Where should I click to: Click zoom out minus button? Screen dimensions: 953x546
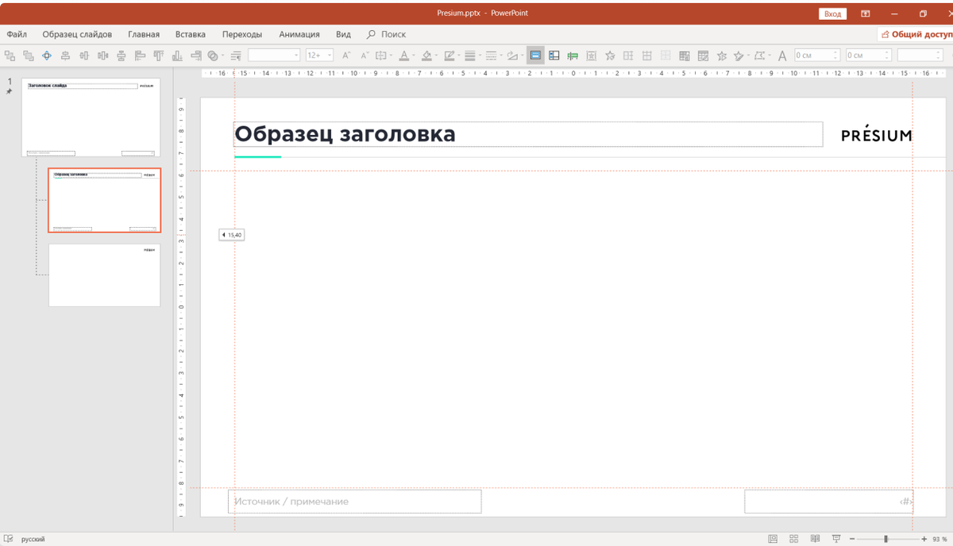[x=851, y=539]
